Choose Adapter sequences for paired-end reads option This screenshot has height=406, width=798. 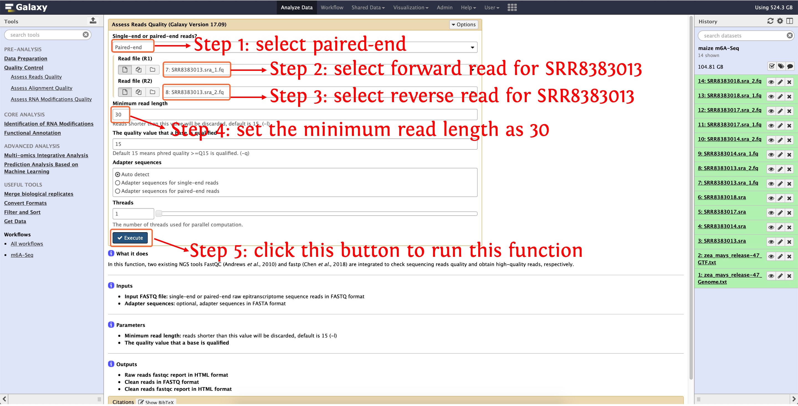[x=118, y=192]
